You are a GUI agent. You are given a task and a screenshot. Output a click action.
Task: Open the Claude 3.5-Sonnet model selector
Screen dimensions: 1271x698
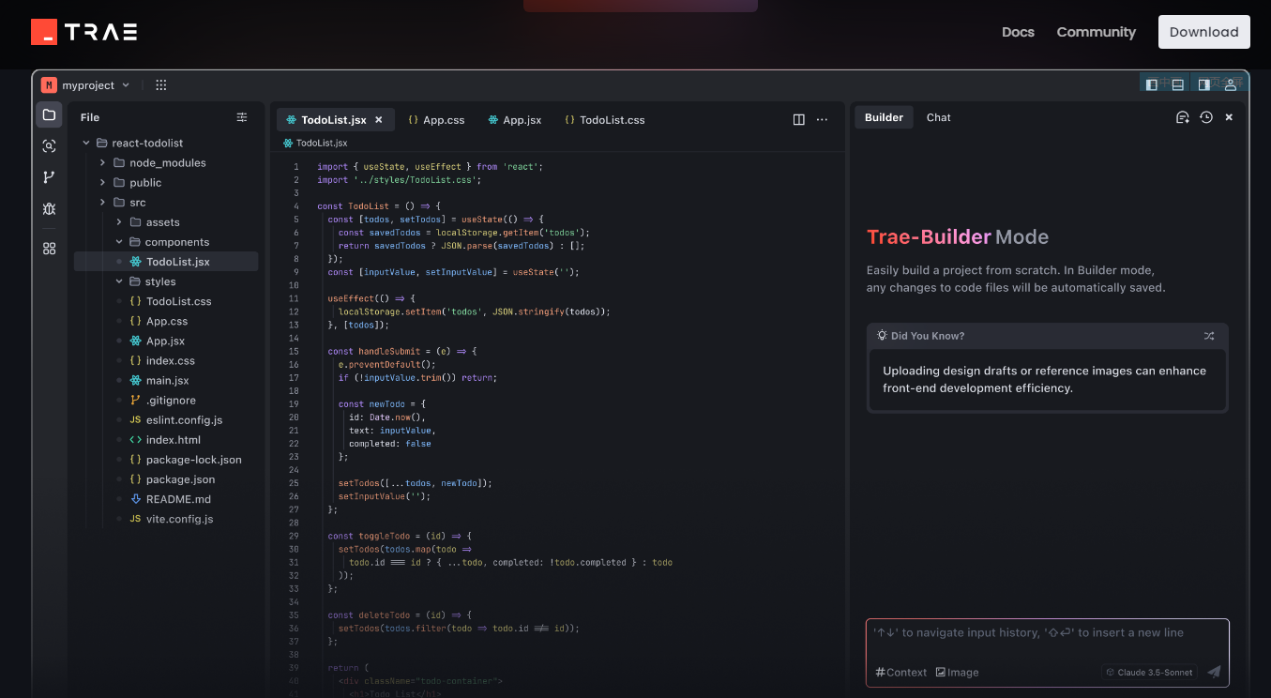pos(1150,672)
